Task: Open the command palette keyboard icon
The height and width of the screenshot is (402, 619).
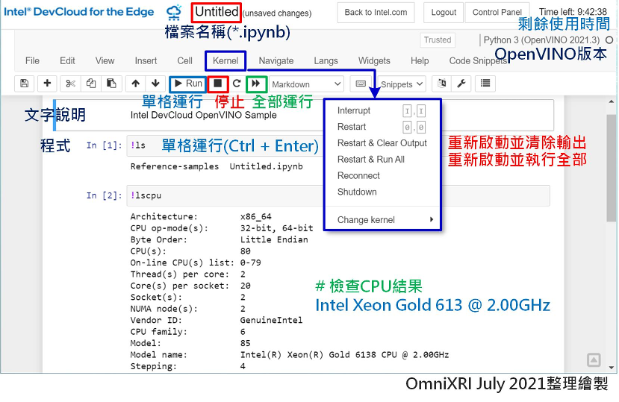Action: [361, 84]
